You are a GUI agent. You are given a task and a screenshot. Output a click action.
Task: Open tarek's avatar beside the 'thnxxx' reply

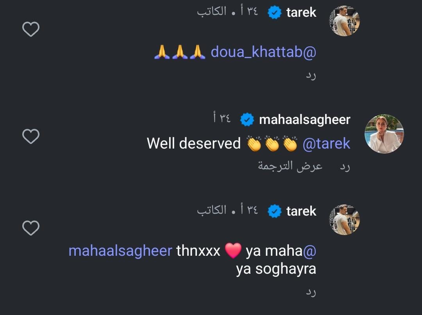(345, 219)
